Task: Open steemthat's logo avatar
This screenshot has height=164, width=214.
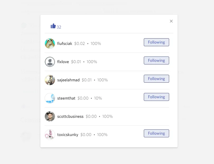Action: tap(50, 98)
